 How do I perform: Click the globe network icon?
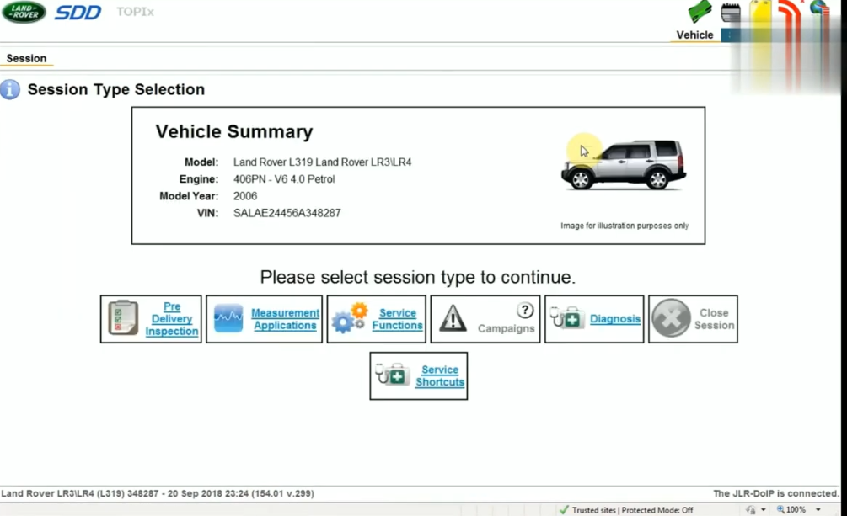pyautogui.click(x=819, y=11)
